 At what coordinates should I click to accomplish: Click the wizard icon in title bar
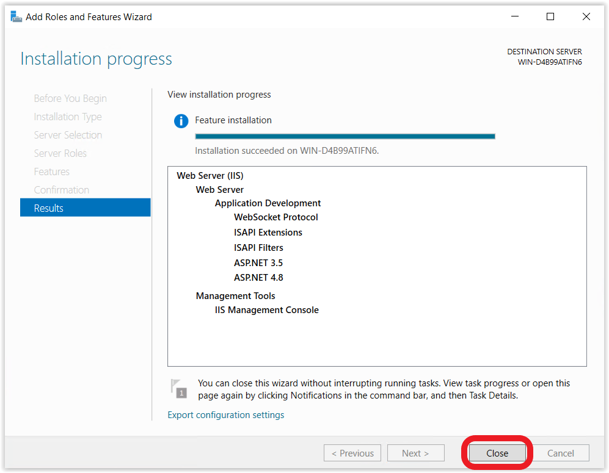coord(16,16)
